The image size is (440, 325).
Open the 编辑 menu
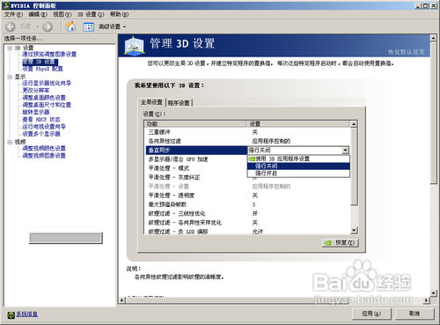(38, 14)
